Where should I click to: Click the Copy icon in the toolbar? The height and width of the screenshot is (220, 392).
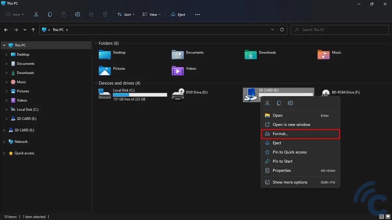pyautogui.click(x=50, y=14)
